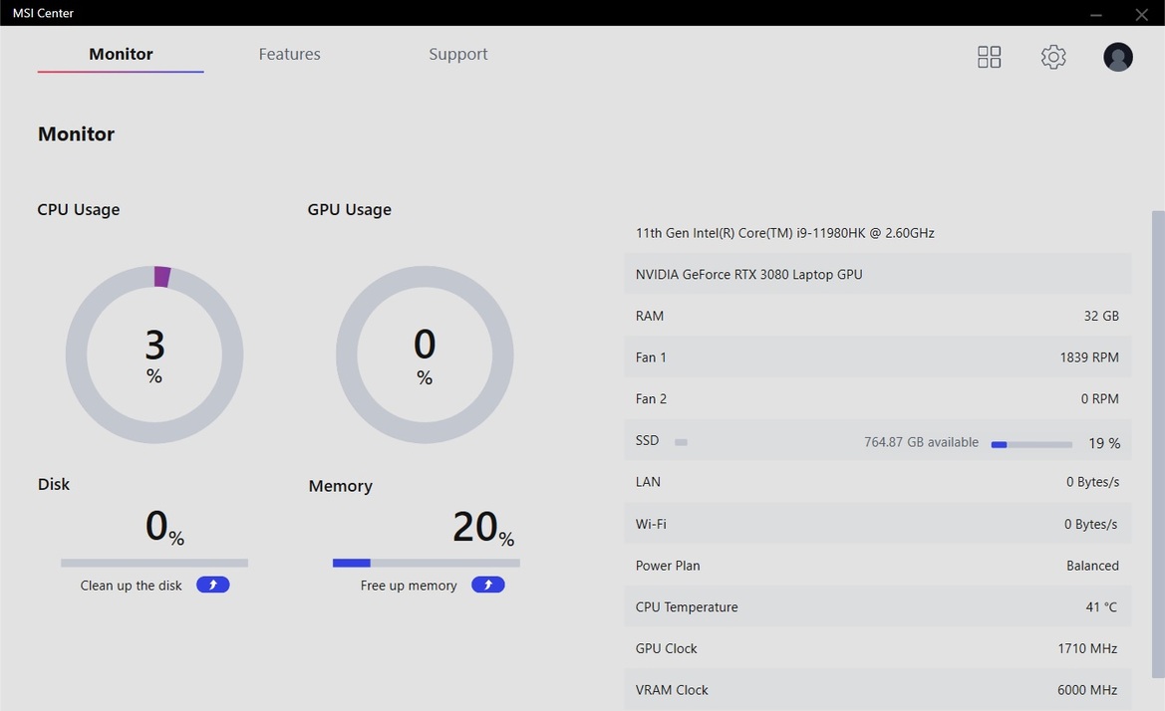Click the Disk usage progress bar

click(x=154, y=564)
